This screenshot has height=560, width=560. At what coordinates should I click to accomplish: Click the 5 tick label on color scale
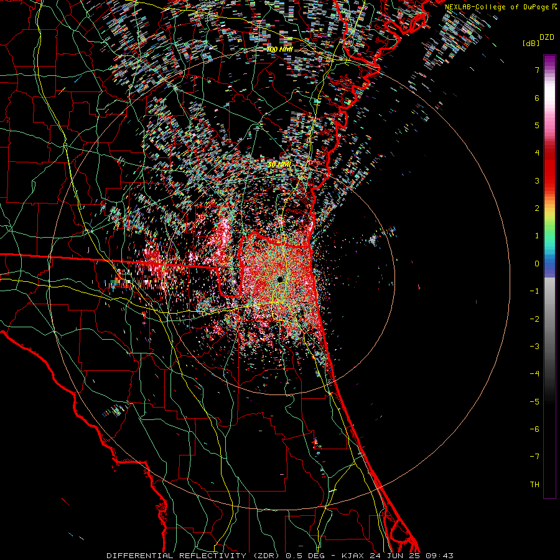[x=537, y=125]
